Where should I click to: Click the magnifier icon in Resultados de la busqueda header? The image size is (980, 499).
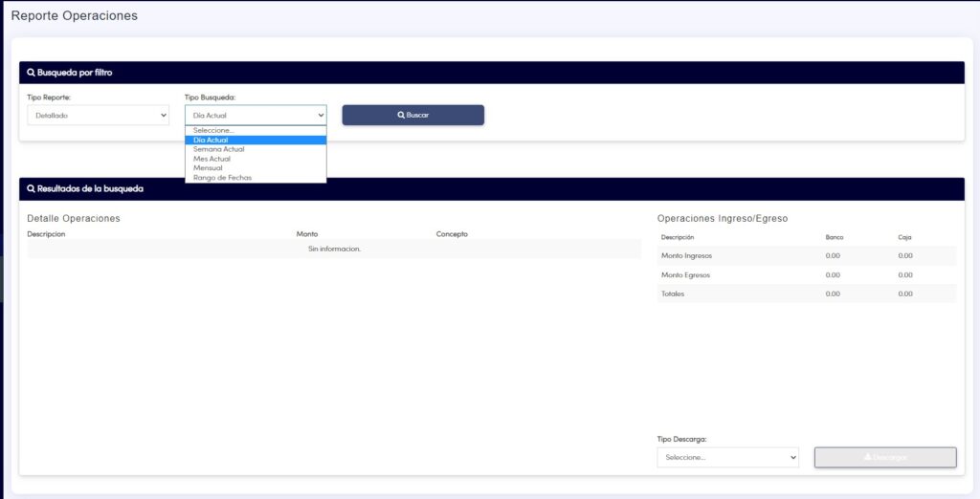tap(32, 188)
